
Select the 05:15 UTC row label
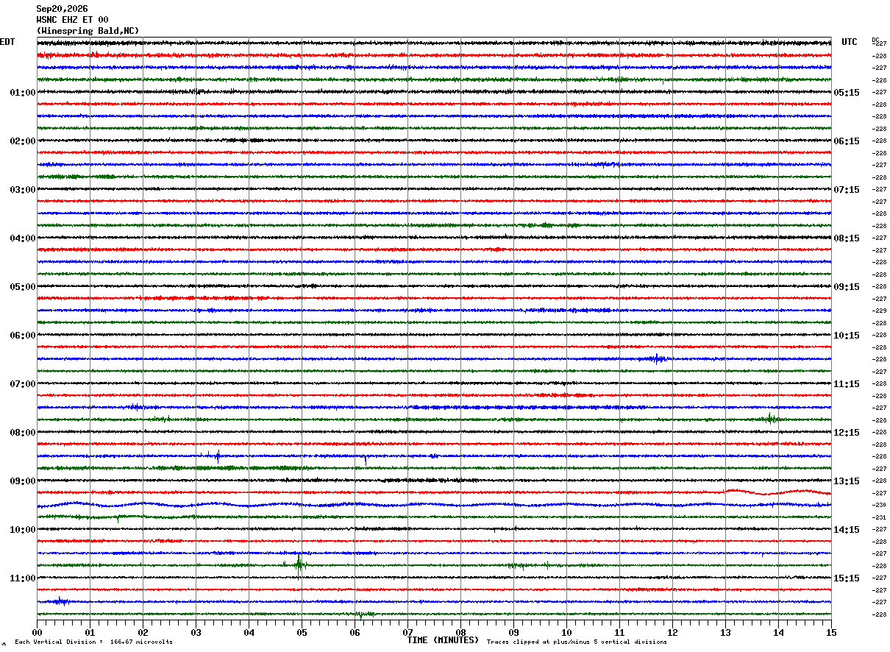point(846,93)
